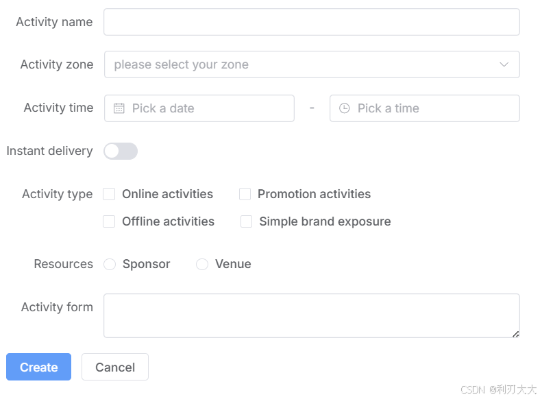This screenshot has height=399, width=542.
Task: Click inside the Activity form textarea
Action: [x=311, y=315]
